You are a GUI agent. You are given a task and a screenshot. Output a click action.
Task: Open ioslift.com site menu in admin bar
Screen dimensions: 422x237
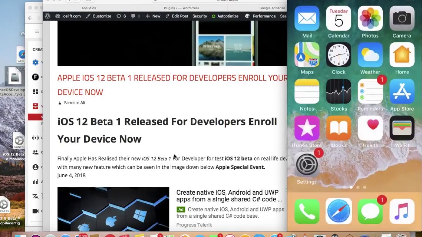point(68,16)
